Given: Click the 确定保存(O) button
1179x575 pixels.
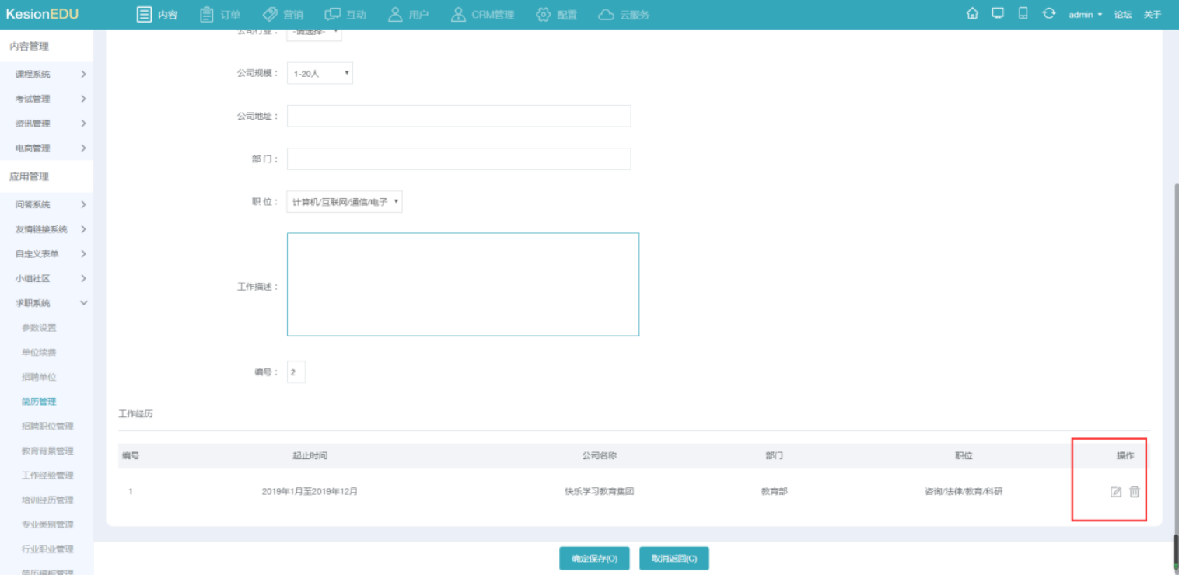Looking at the screenshot, I should pyautogui.click(x=594, y=558).
